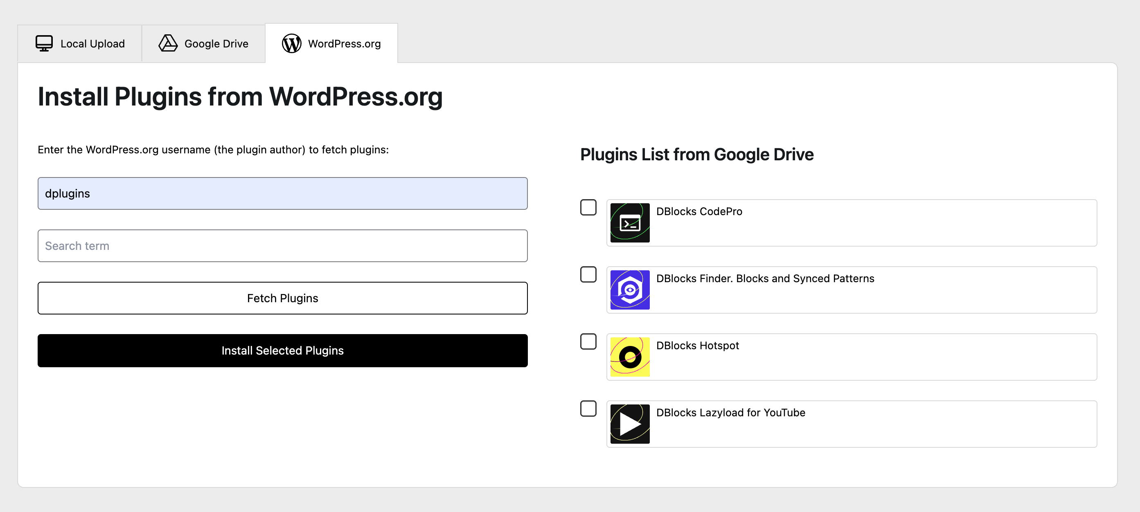Click the DBlocks Hotspot plugin icon
This screenshot has width=1140, height=512.
pyautogui.click(x=630, y=357)
